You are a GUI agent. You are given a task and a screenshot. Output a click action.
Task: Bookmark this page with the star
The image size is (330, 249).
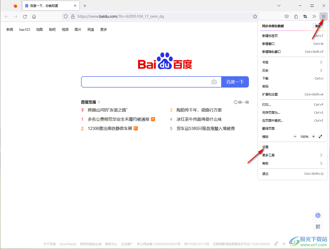pyautogui.click(x=255, y=16)
